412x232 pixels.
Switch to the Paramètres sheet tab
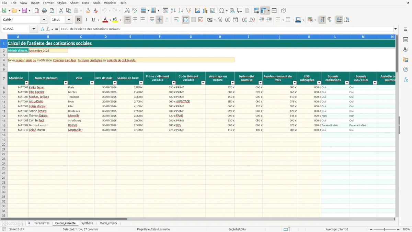point(42,223)
